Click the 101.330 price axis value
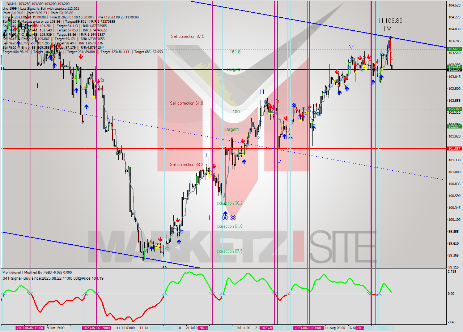Image resolution: width=463 pixels, height=332 pixels. [x=454, y=160]
